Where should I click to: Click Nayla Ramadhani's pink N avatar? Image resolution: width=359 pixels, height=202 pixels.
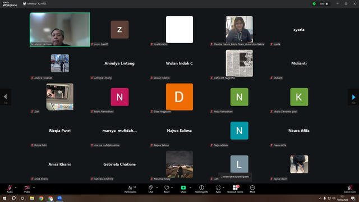click(119, 97)
